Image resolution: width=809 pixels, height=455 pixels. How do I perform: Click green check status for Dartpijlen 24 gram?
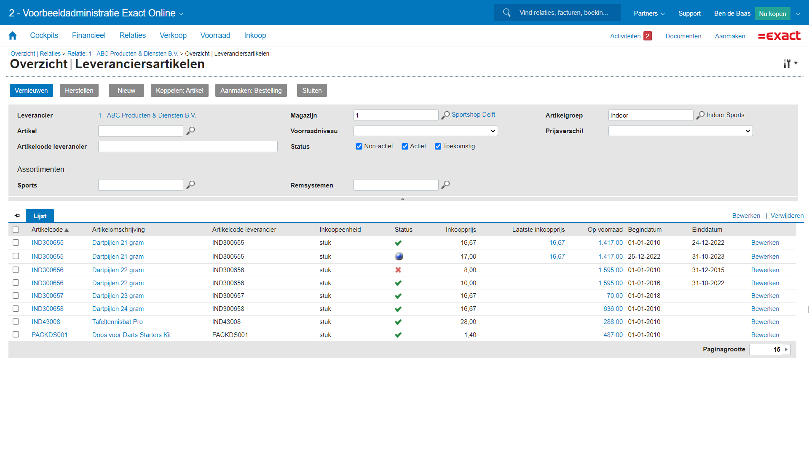pyautogui.click(x=398, y=309)
